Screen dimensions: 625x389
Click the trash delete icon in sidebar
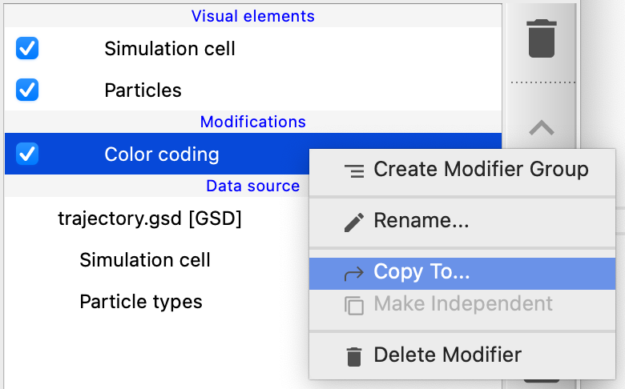tap(542, 38)
